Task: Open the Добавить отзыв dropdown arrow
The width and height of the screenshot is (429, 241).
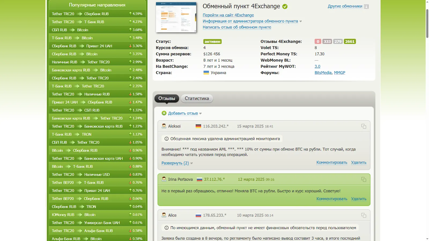Action: 200,114
